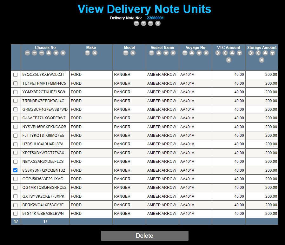The height and width of the screenshot is (245, 285).
Task: Click chassis number QG4MKTQBQFBSRFC52
Action: pyautogui.click(x=44, y=188)
